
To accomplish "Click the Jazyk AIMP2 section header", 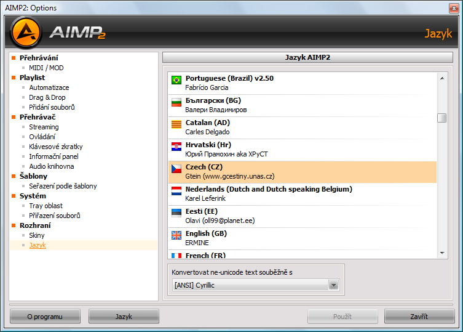I will pyautogui.click(x=307, y=57).
